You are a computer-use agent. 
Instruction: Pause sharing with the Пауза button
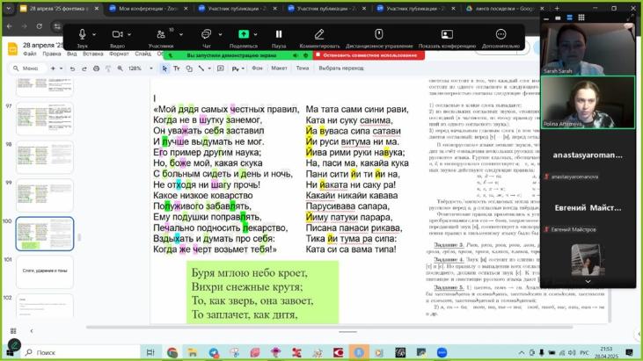pos(279,34)
